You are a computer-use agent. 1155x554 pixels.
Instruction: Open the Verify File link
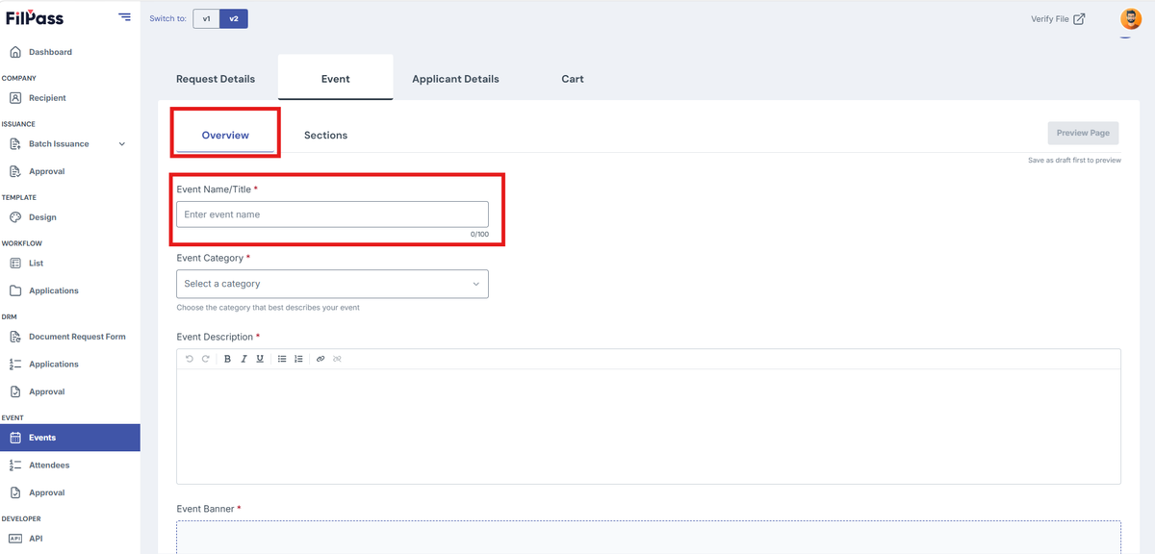1058,18
